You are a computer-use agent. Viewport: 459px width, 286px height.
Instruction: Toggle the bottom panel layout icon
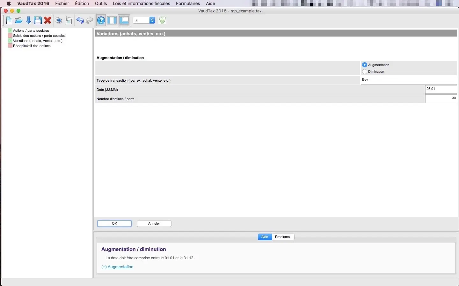click(124, 21)
